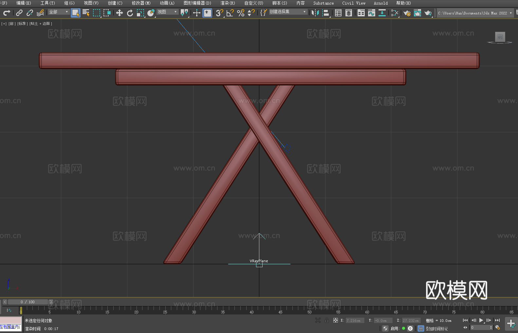This screenshot has height=333, width=518.
Task: Click the ViewCube in the viewport
Action: click(500, 37)
